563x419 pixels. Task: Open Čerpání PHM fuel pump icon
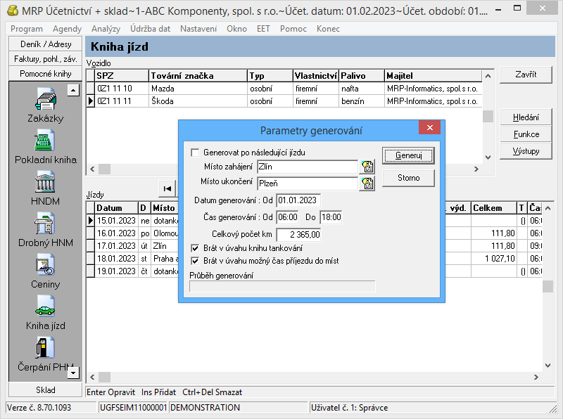45,349
